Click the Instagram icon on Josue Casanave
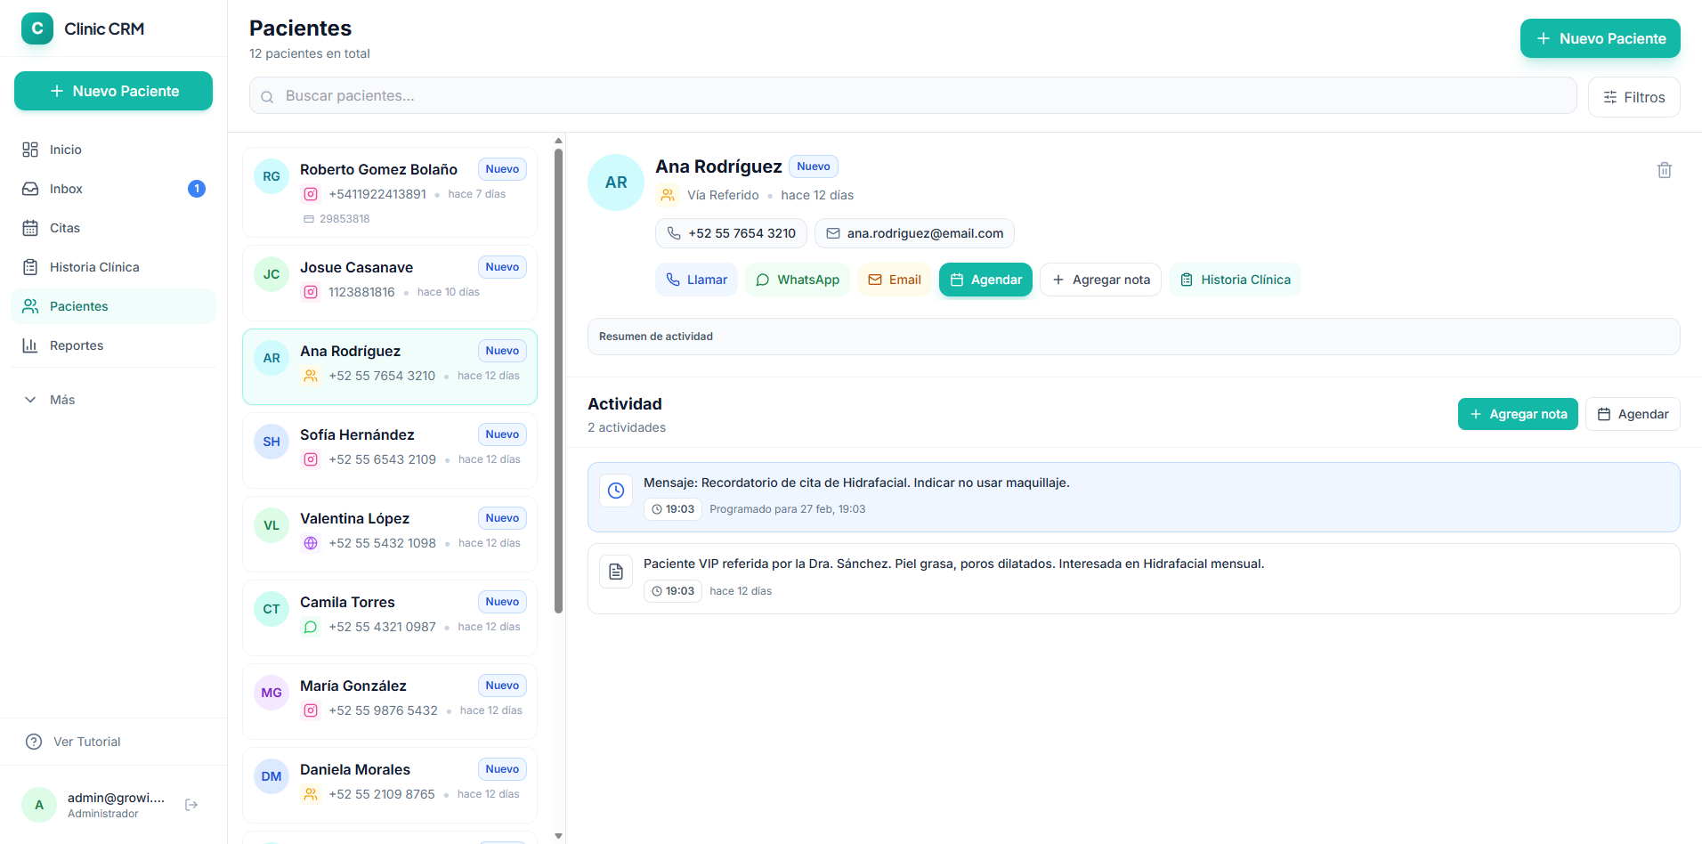Viewport: 1702px width, 844px height. (311, 292)
